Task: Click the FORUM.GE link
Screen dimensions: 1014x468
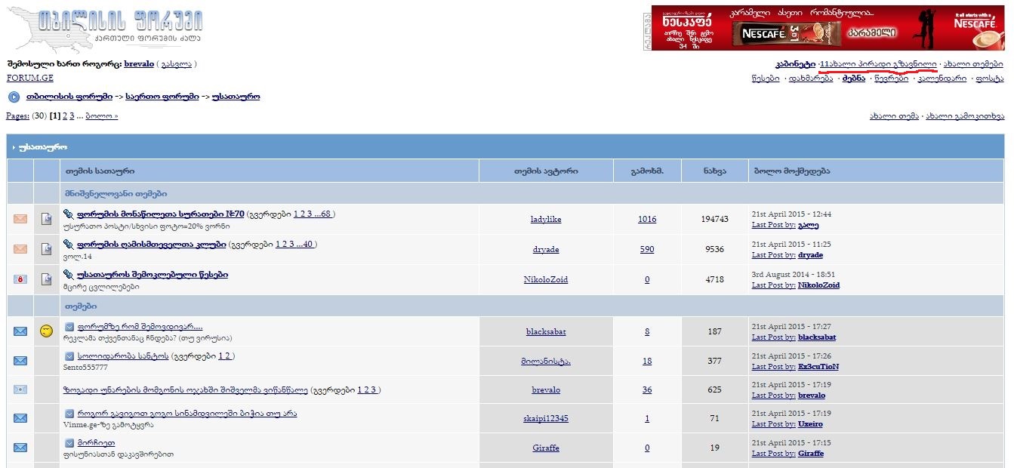Action: (29, 78)
